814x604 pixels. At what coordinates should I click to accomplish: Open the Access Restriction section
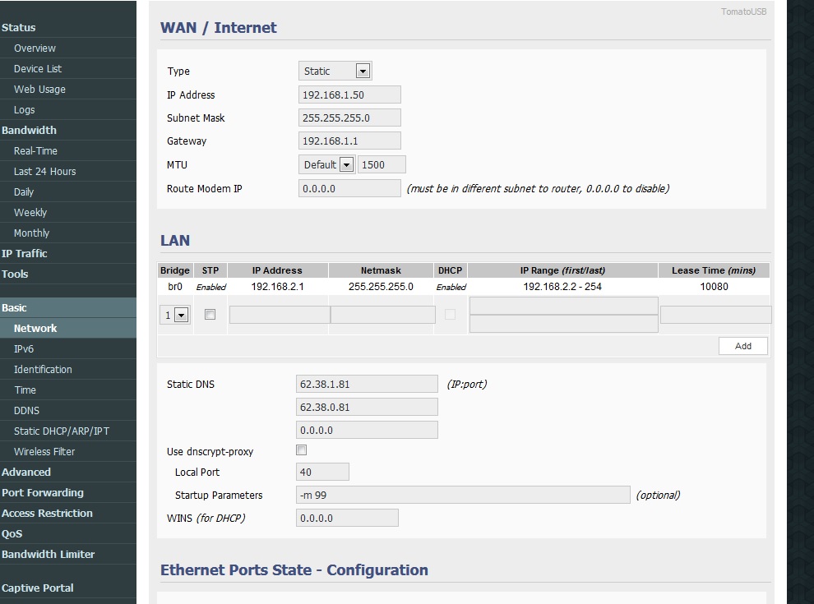click(47, 513)
